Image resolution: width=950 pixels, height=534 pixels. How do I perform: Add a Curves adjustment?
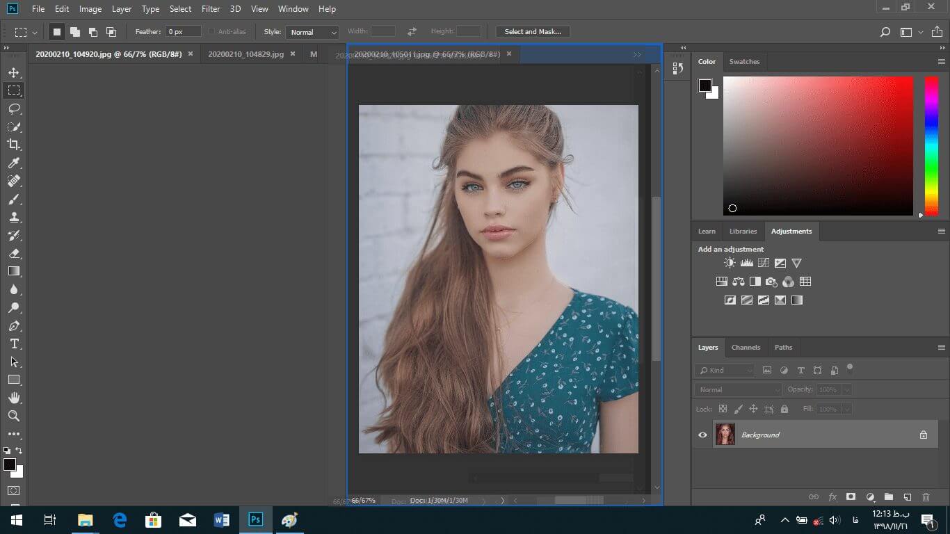[763, 263]
